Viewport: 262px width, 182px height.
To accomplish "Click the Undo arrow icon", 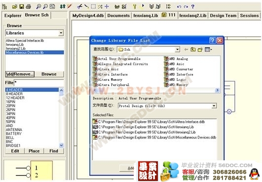I will 179,7.
